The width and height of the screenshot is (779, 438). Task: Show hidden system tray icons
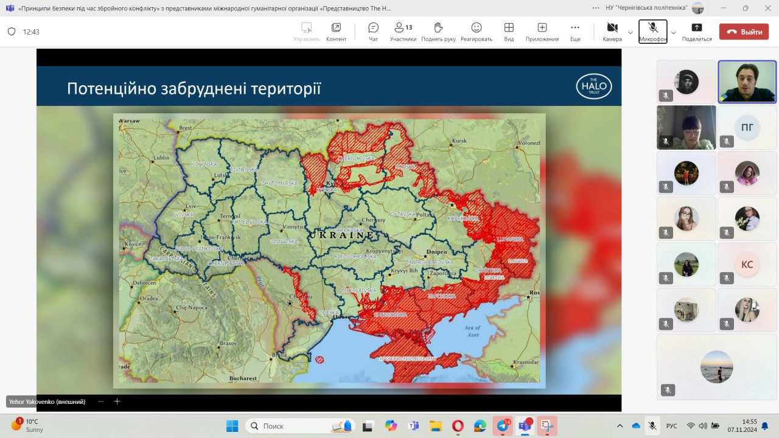[x=620, y=426]
